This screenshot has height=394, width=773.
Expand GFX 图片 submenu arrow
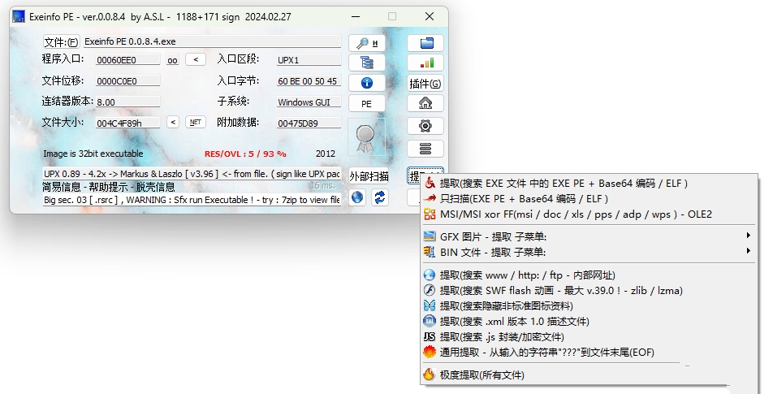click(749, 236)
